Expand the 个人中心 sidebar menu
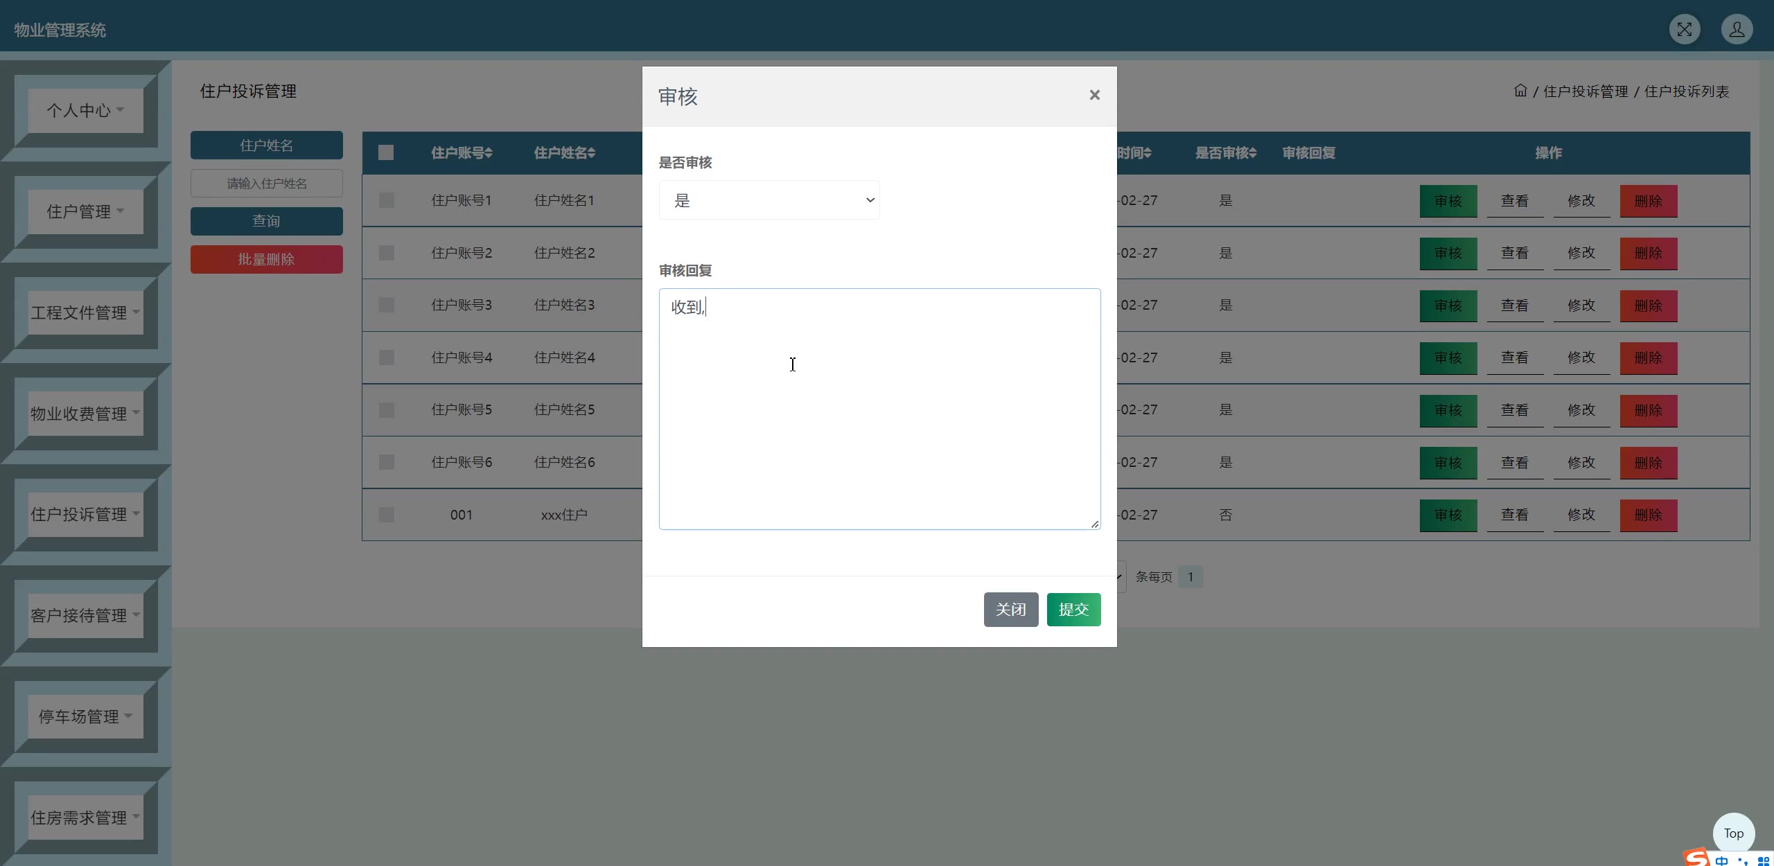Viewport: 1774px width, 866px height. tap(85, 110)
